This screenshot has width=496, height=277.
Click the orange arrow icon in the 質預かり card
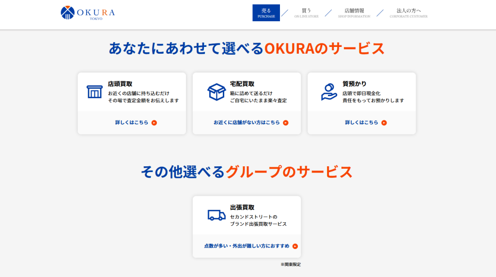(384, 123)
